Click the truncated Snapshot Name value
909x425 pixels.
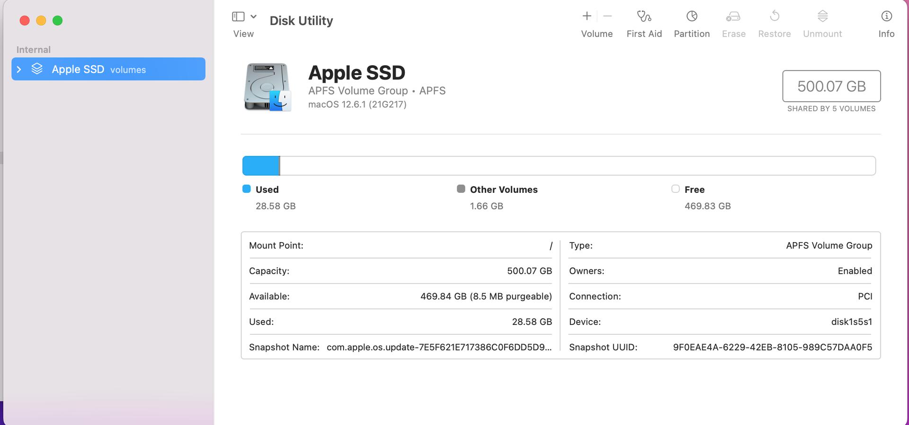pos(439,347)
